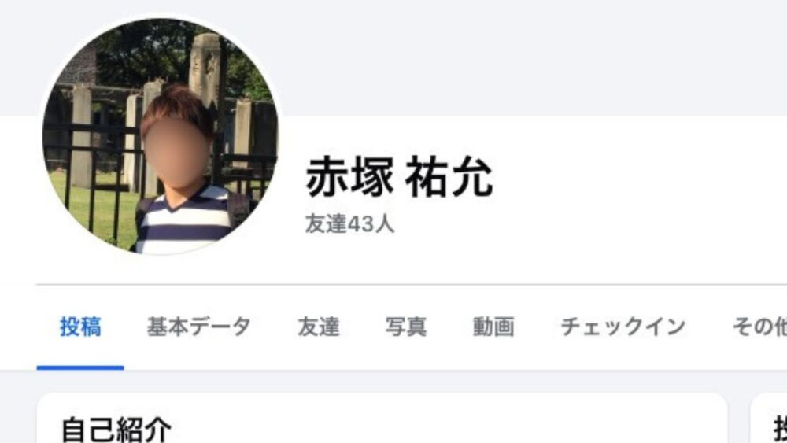Click the 自己紹介 section heading

tap(116, 430)
